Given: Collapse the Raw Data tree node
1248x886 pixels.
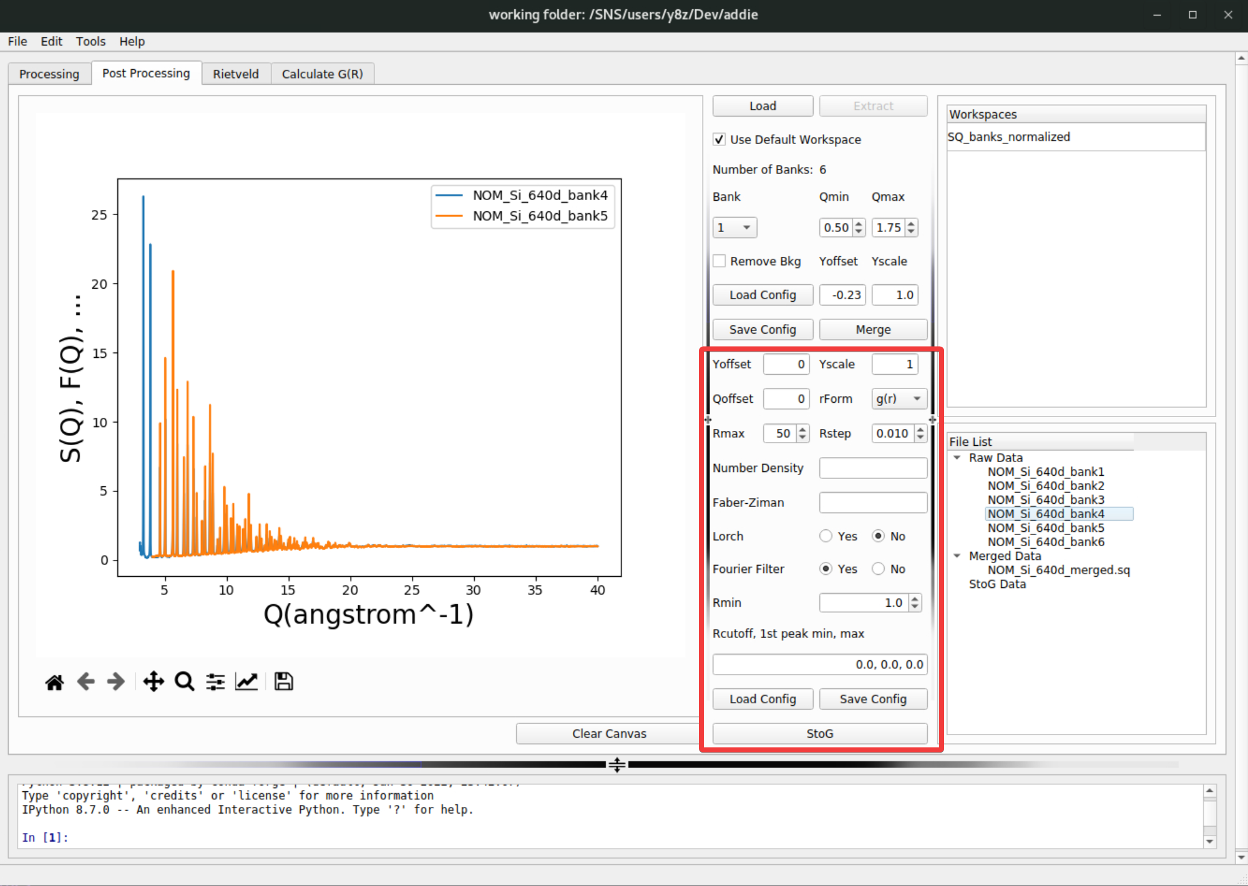Looking at the screenshot, I should point(957,458).
